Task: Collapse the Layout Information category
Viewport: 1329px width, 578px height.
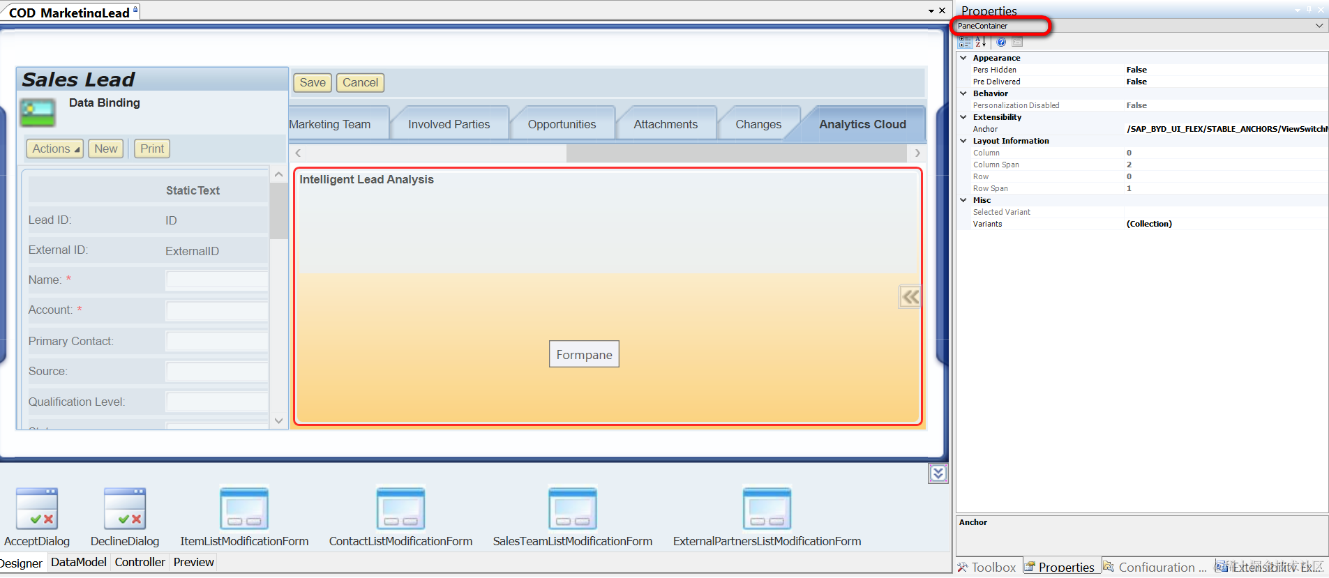Action: click(963, 141)
